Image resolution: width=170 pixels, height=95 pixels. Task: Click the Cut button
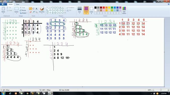pos(9,8)
